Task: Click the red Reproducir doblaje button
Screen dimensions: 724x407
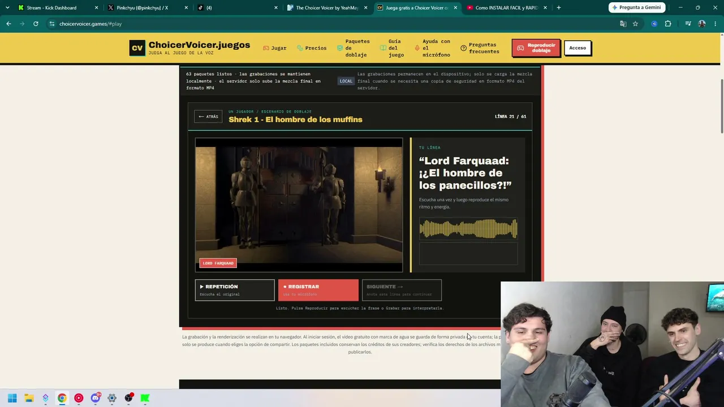Action: 536,48
